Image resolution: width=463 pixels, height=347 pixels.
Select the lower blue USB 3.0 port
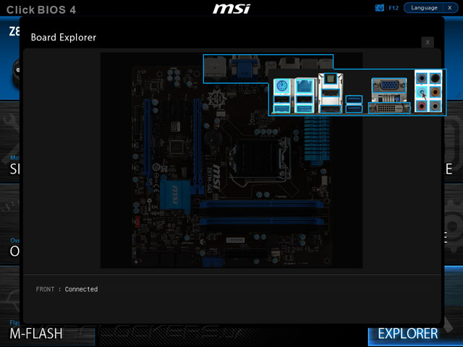354,109
